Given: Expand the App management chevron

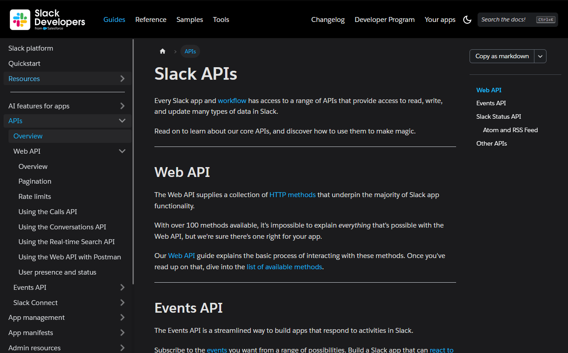Looking at the screenshot, I should (x=122, y=318).
